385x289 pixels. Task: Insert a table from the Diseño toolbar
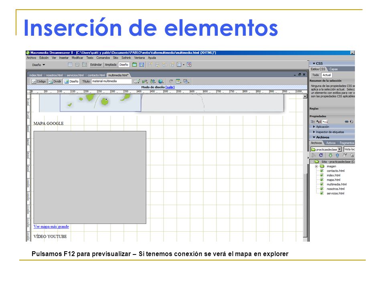pyautogui.click(x=70, y=65)
